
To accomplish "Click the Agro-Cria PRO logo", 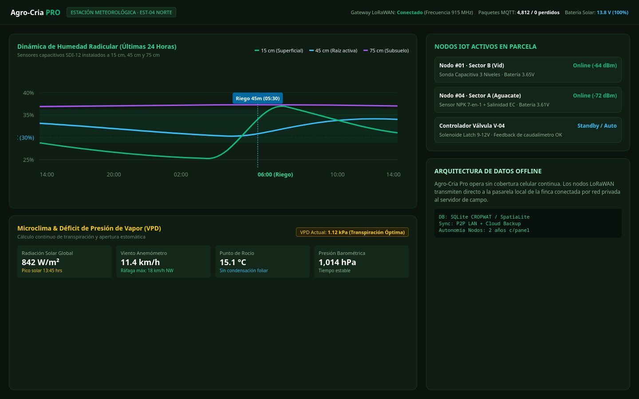I will click(35, 12).
